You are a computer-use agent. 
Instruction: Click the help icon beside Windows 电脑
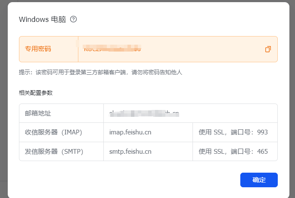tap(73, 19)
